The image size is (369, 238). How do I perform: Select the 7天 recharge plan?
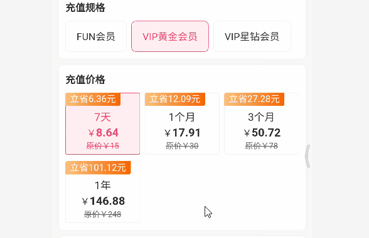click(x=103, y=124)
